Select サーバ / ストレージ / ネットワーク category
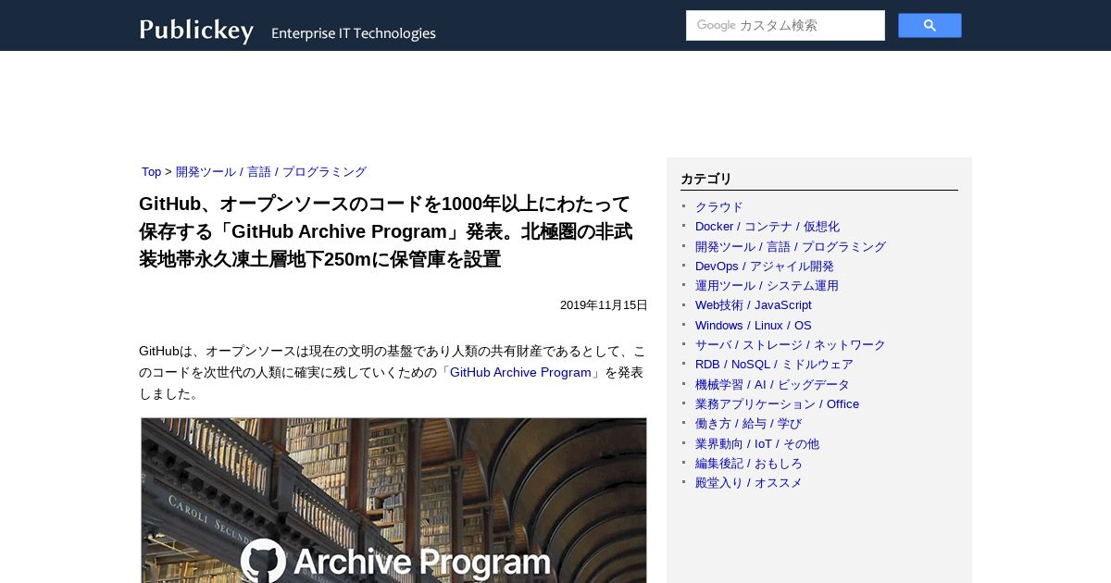1111x583 pixels. [791, 344]
